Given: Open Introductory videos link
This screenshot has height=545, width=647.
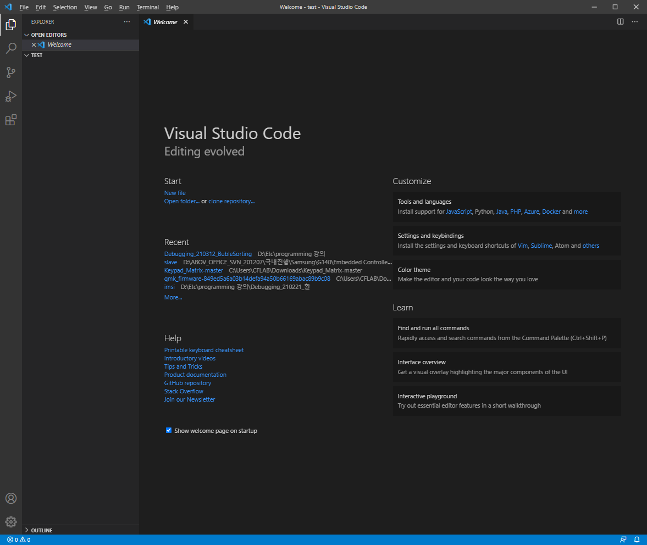Looking at the screenshot, I should [190, 358].
